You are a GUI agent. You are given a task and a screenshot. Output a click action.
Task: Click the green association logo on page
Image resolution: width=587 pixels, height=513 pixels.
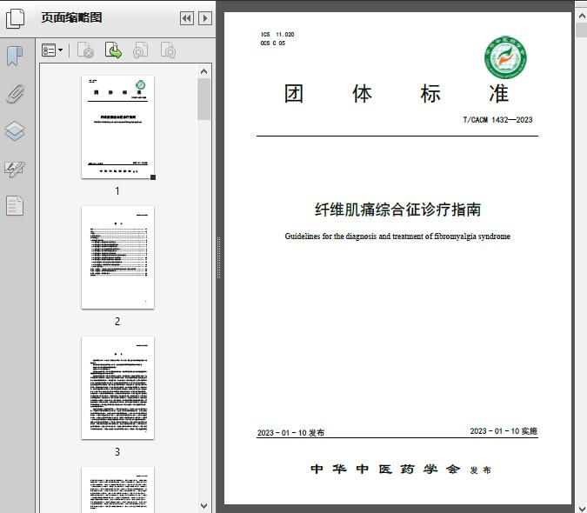coord(505,57)
